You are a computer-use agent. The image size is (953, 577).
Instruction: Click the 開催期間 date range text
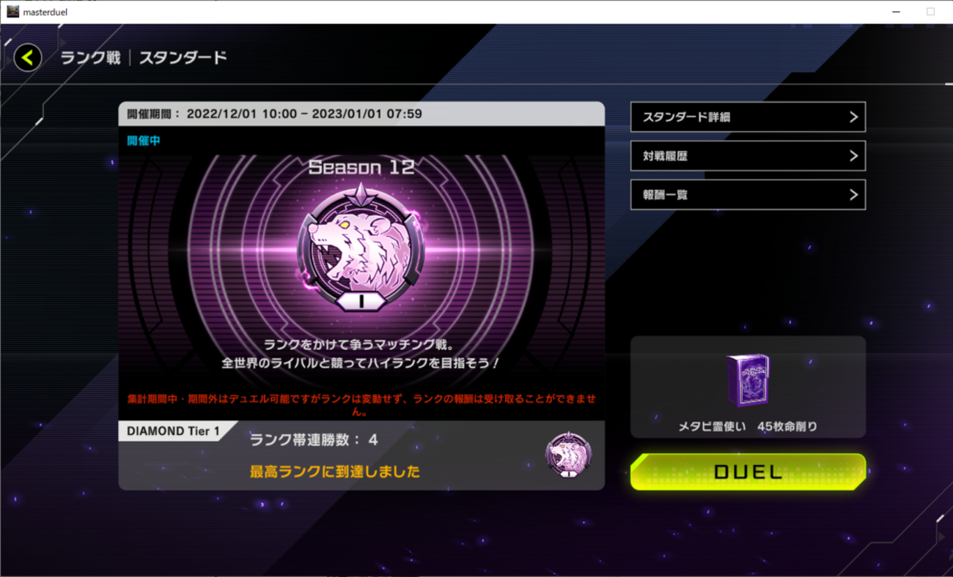[275, 114]
